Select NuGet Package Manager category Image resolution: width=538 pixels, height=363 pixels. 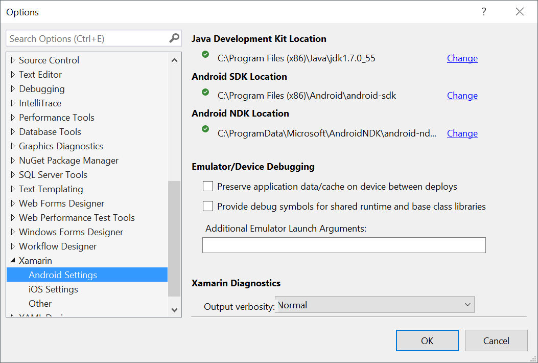pyautogui.click(x=68, y=161)
